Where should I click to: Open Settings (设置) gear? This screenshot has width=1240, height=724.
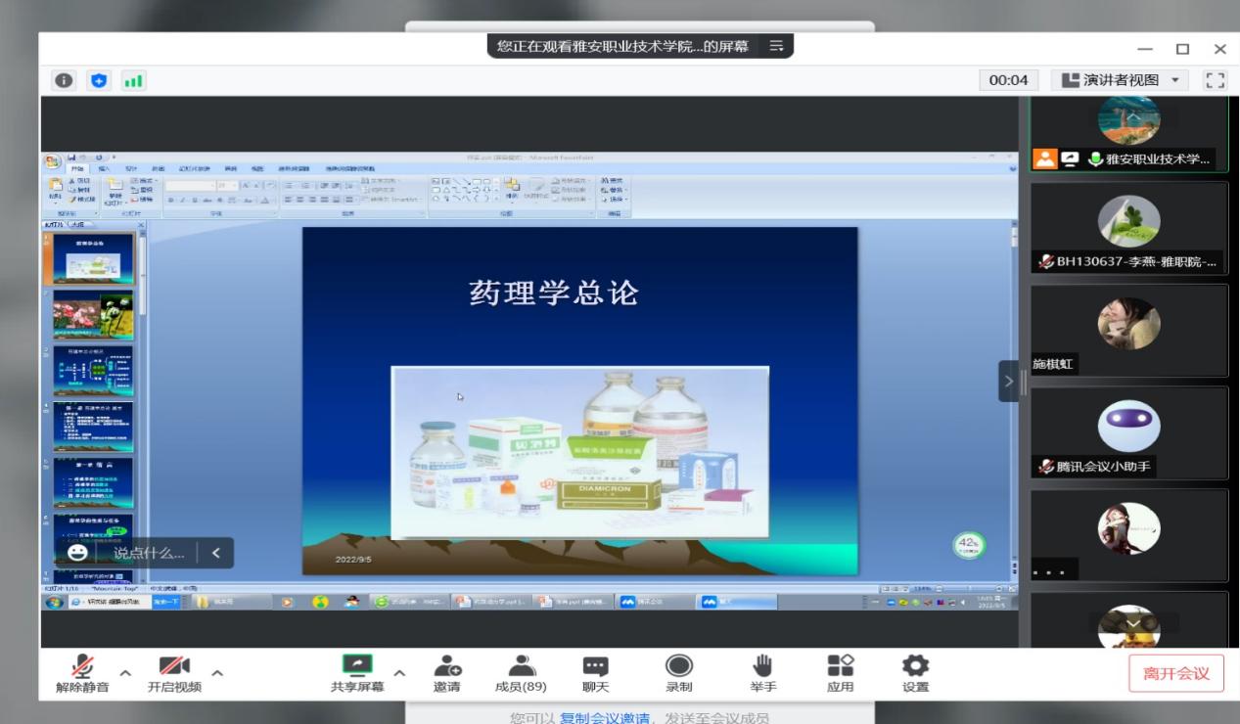coord(915,673)
